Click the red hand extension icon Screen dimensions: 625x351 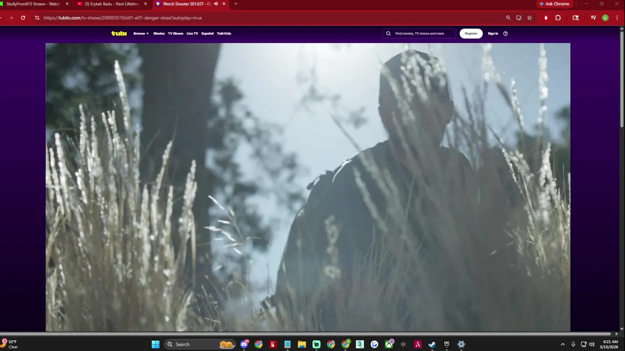click(546, 18)
